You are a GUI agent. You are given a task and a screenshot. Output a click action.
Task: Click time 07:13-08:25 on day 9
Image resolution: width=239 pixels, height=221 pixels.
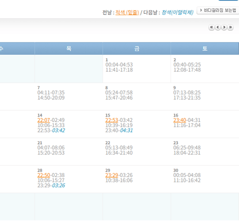(187, 92)
